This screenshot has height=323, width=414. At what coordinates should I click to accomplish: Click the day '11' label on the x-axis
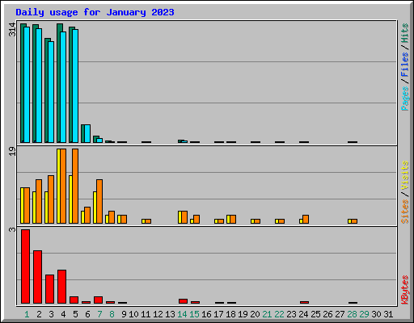(146, 314)
